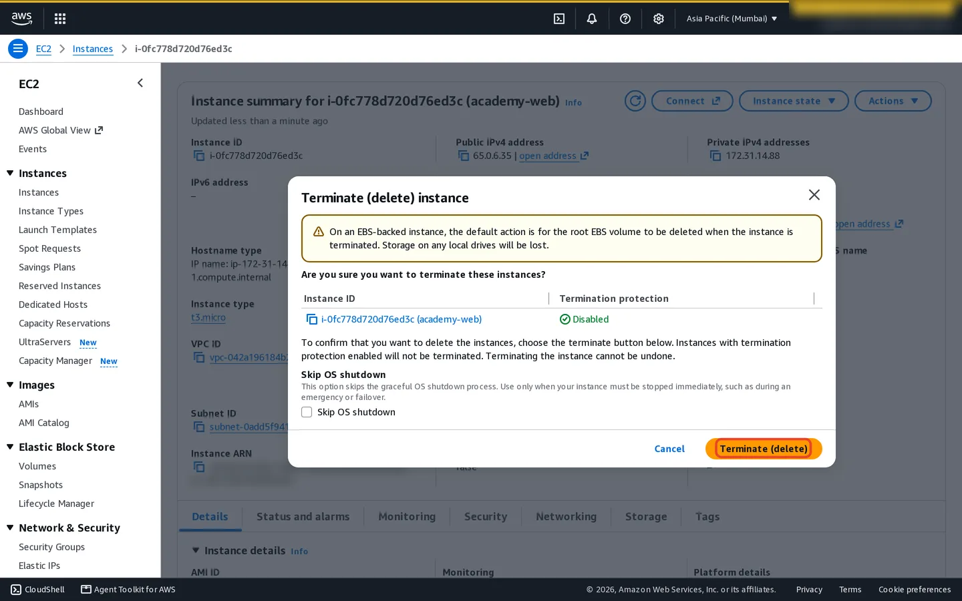Switch to the Storage tab
Viewport: 962px width, 601px height.
646,516
